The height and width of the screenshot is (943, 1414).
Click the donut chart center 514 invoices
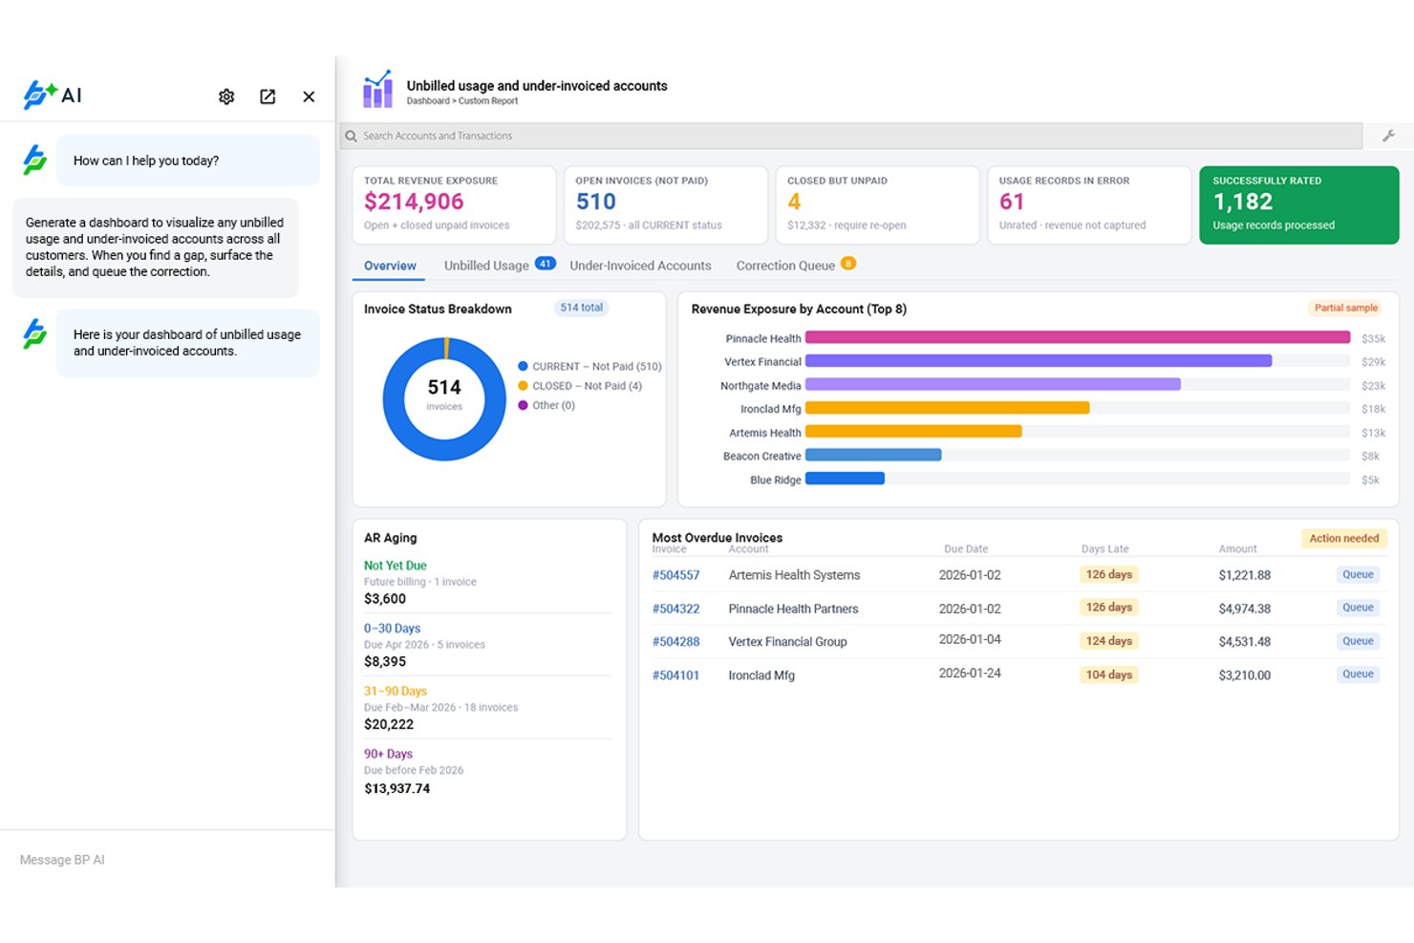click(x=444, y=394)
